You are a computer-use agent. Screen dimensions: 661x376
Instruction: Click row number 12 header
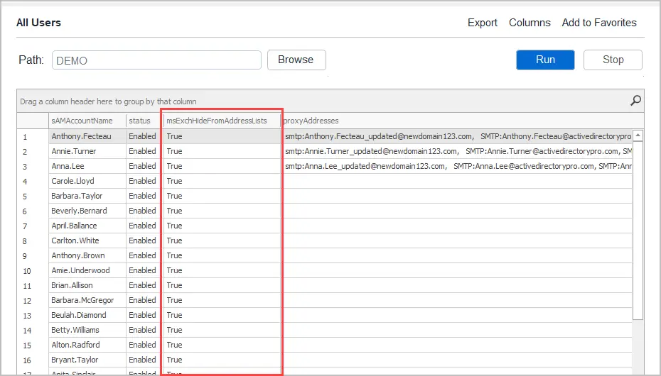coord(33,301)
